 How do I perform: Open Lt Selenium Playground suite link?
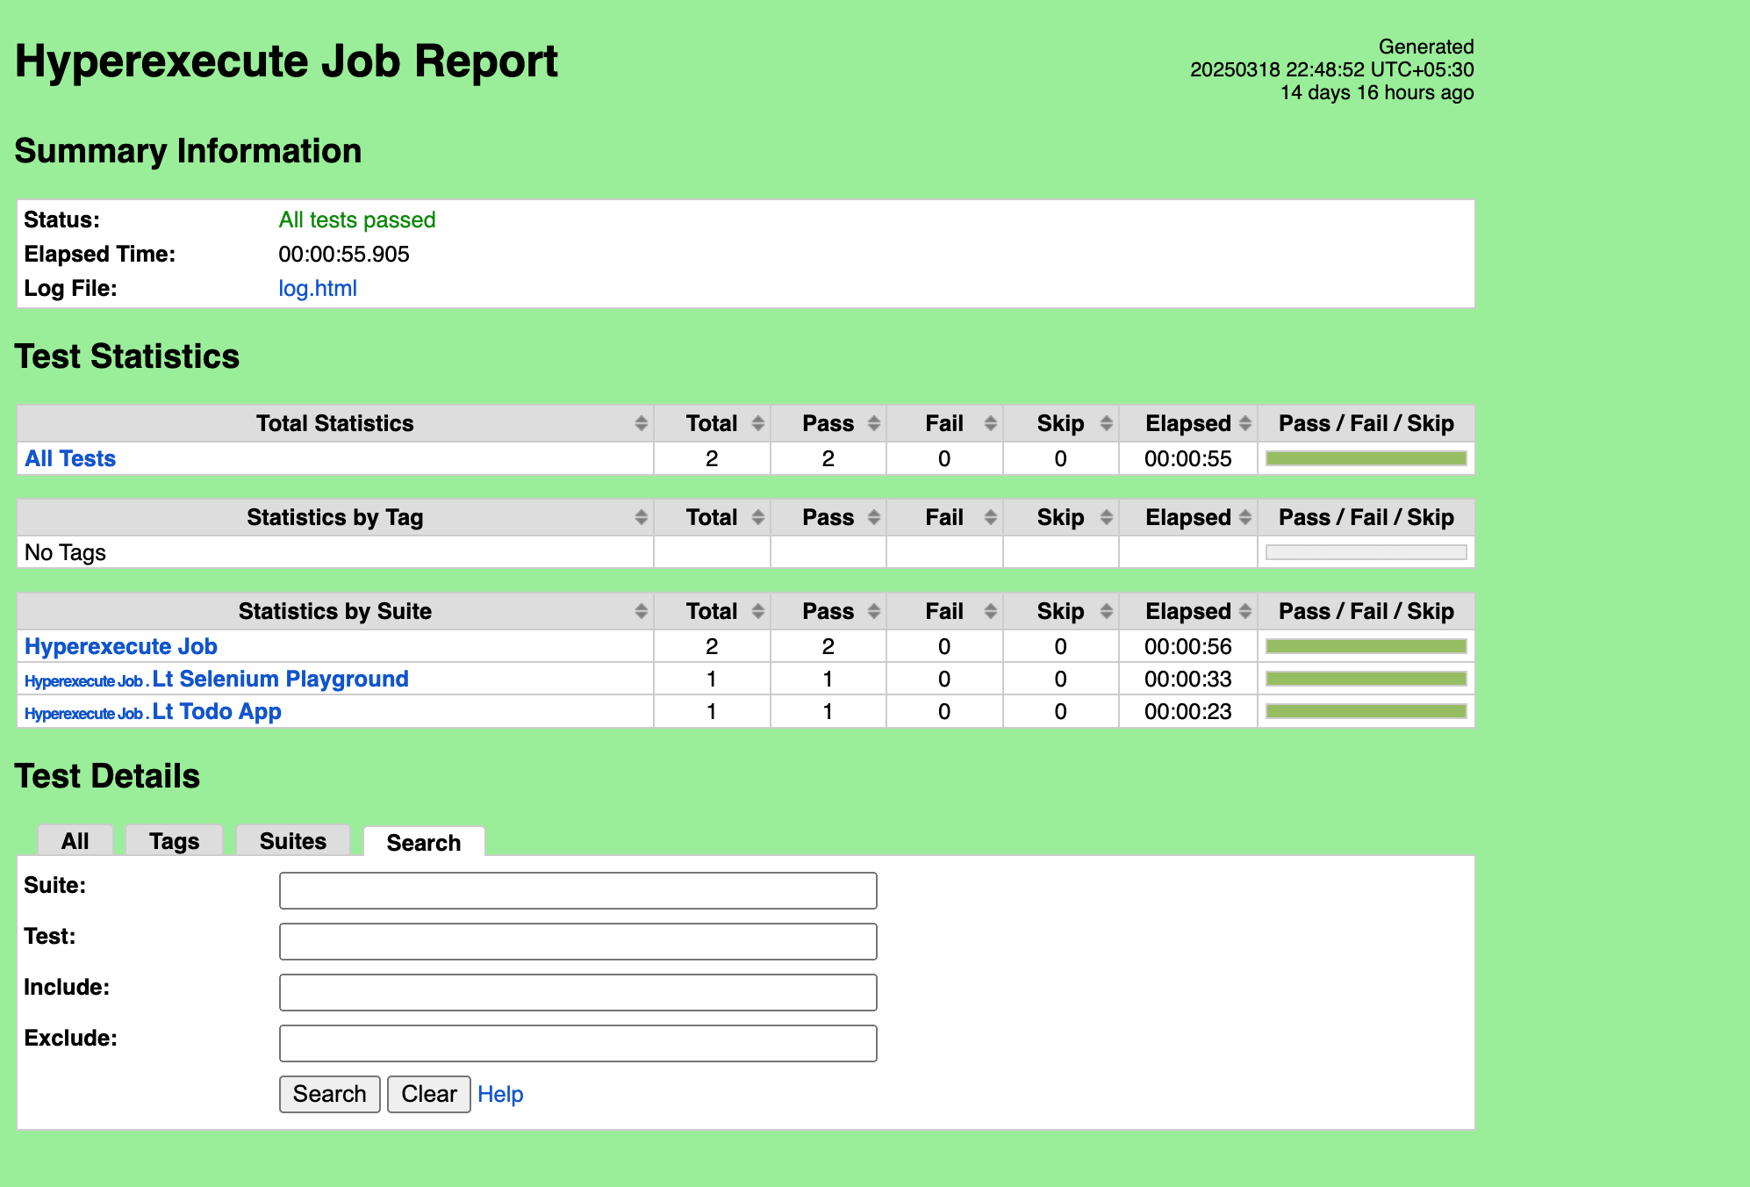coord(280,680)
